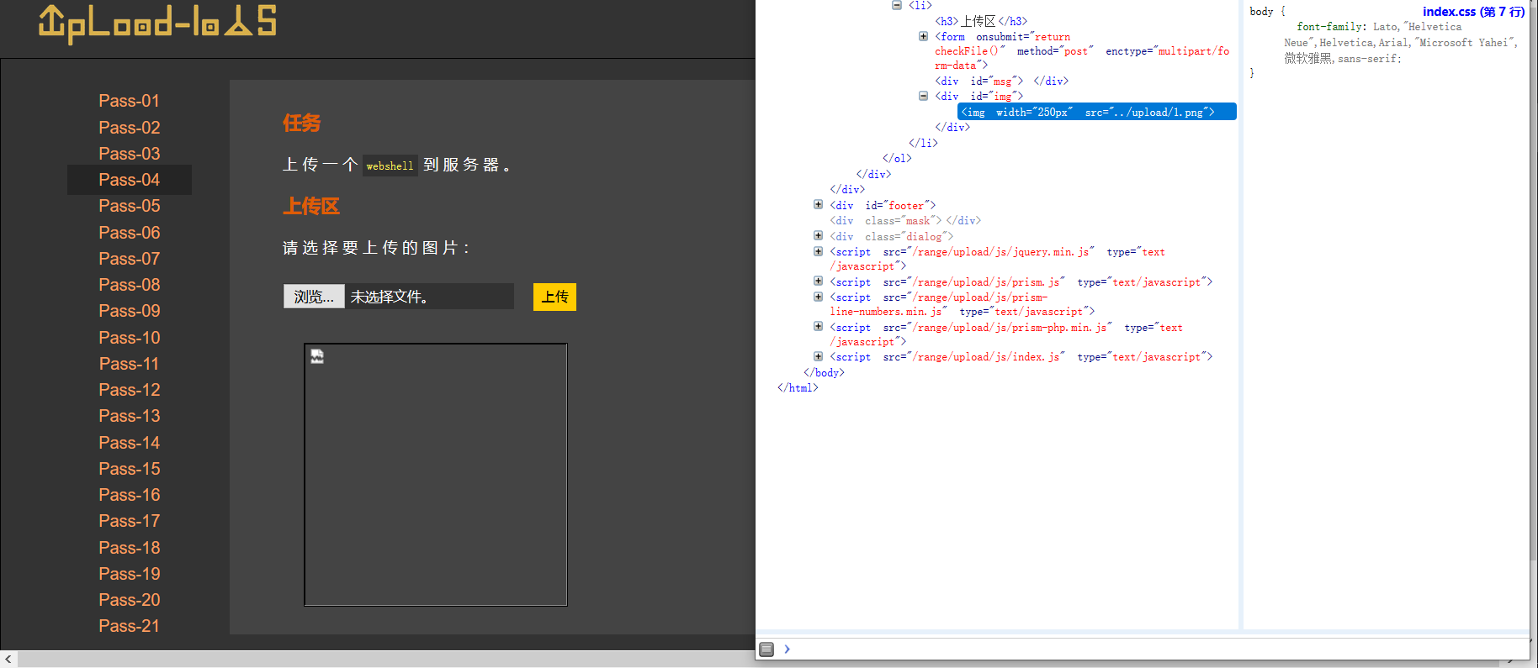
Task: Open Pass-06 in sidebar
Action: [130, 233]
